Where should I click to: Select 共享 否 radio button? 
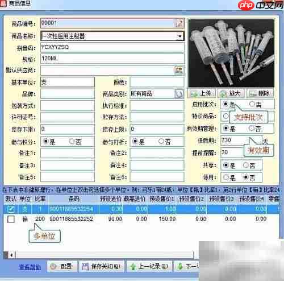click(246, 165)
